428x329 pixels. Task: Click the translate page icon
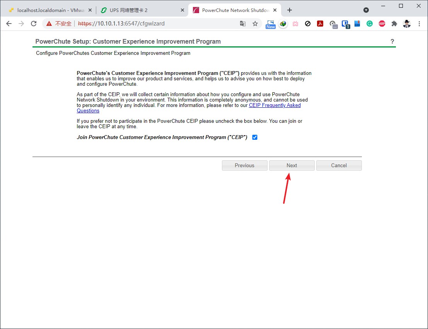(x=243, y=24)
